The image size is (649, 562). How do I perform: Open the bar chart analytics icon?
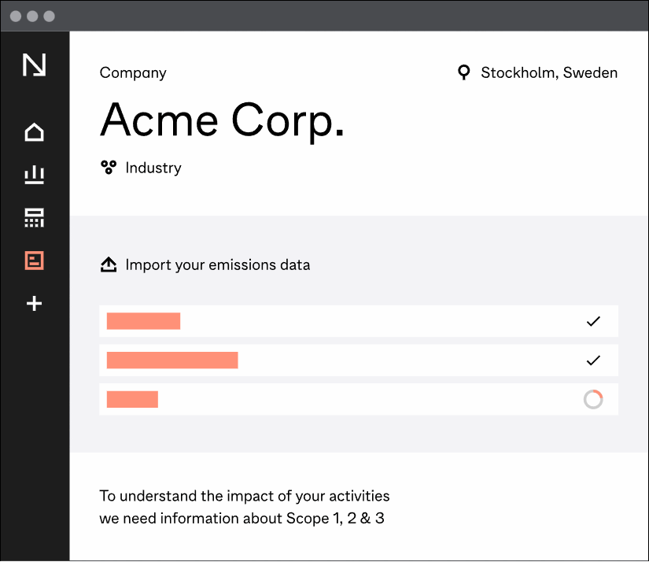point(34,175)
